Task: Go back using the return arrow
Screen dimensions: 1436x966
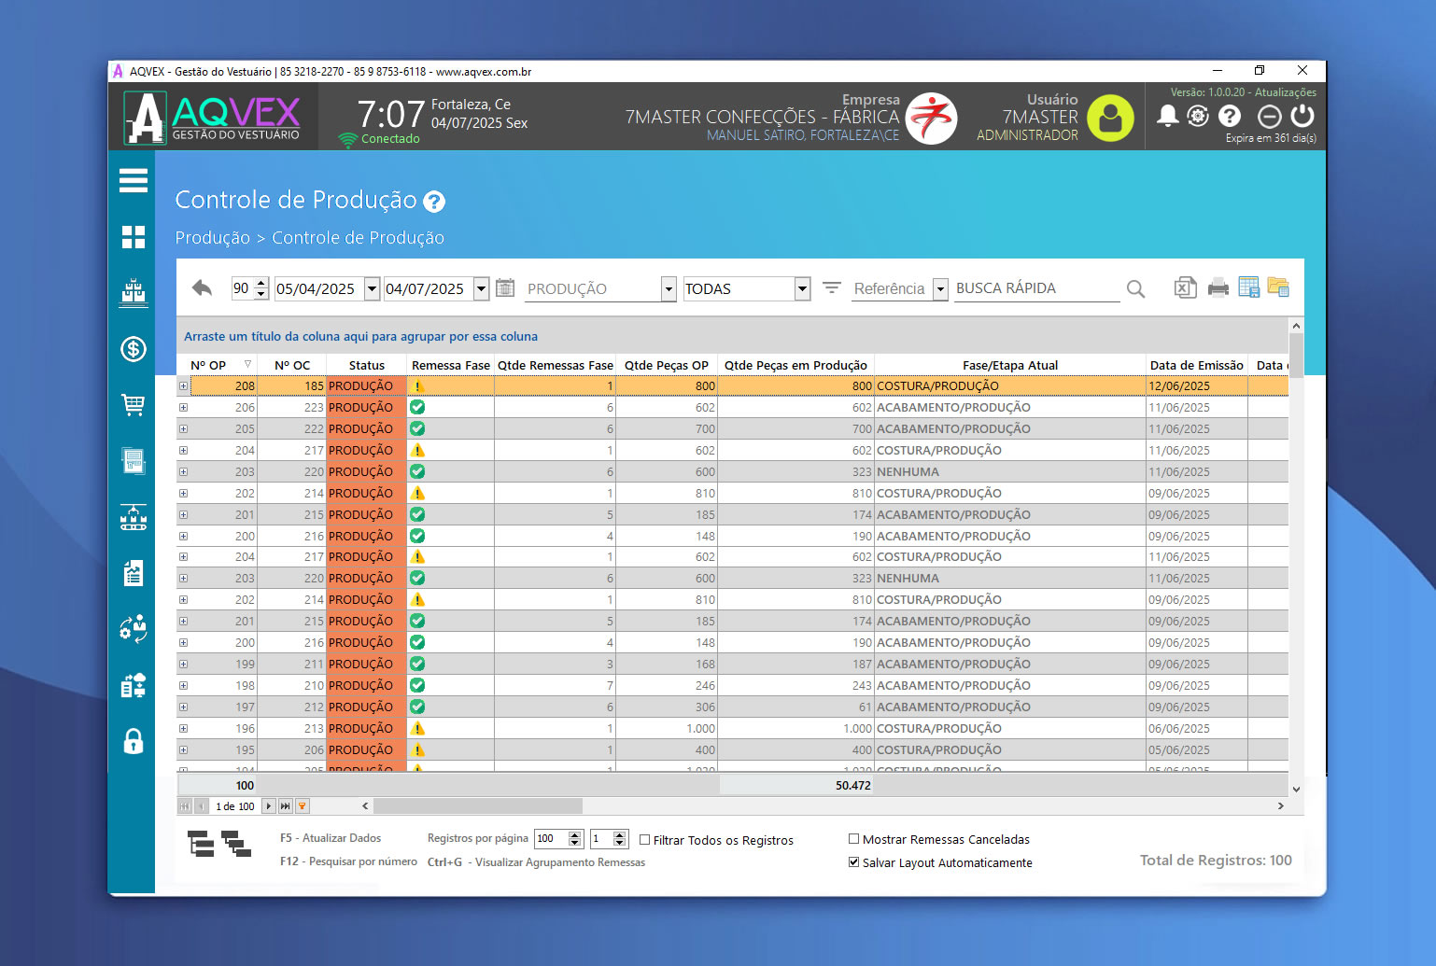Action: [202, 288]
